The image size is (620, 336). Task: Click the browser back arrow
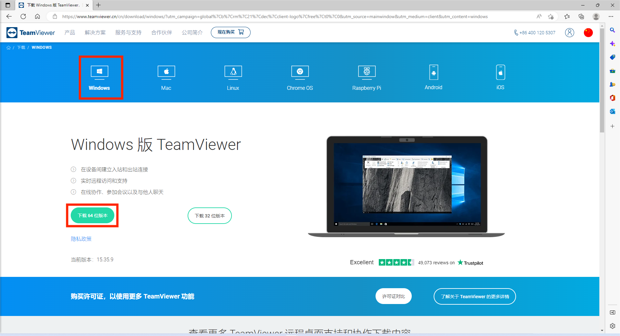click(9, 16)
